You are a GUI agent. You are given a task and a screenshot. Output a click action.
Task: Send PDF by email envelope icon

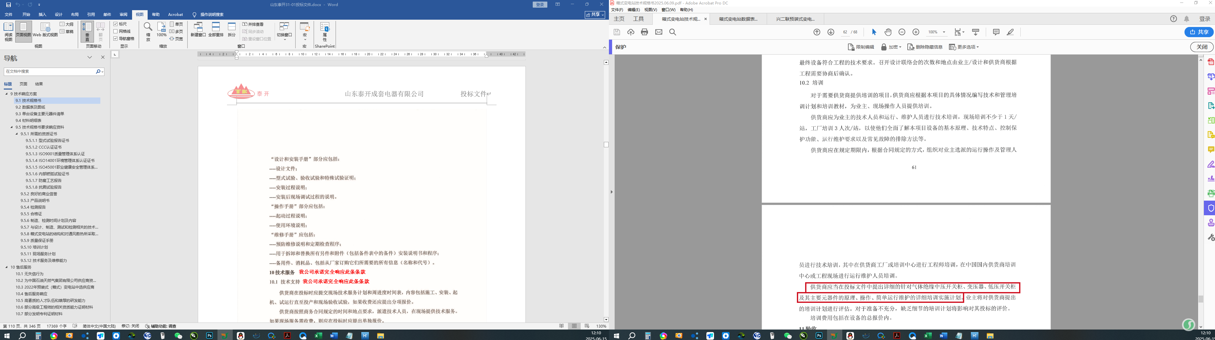pos(659,32)
